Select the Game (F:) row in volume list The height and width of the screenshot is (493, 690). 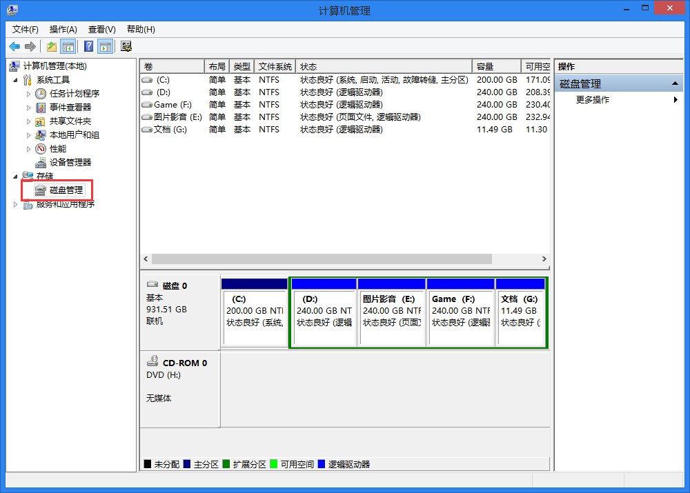click(172, 105)
